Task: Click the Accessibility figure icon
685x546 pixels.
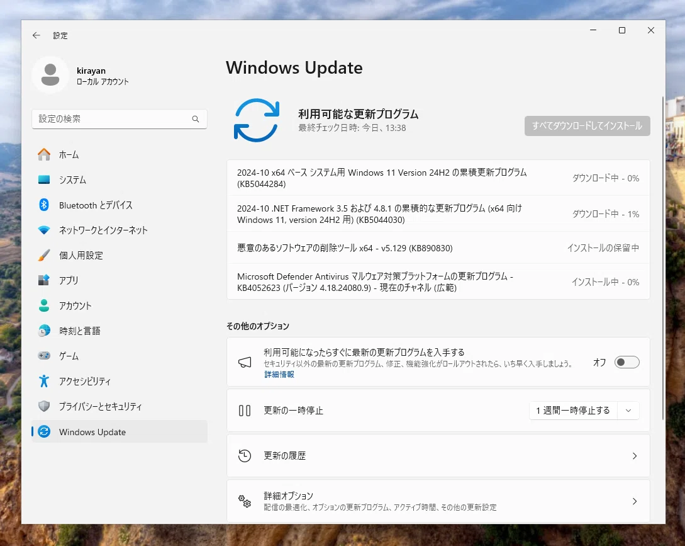Action: click(43, 381)
